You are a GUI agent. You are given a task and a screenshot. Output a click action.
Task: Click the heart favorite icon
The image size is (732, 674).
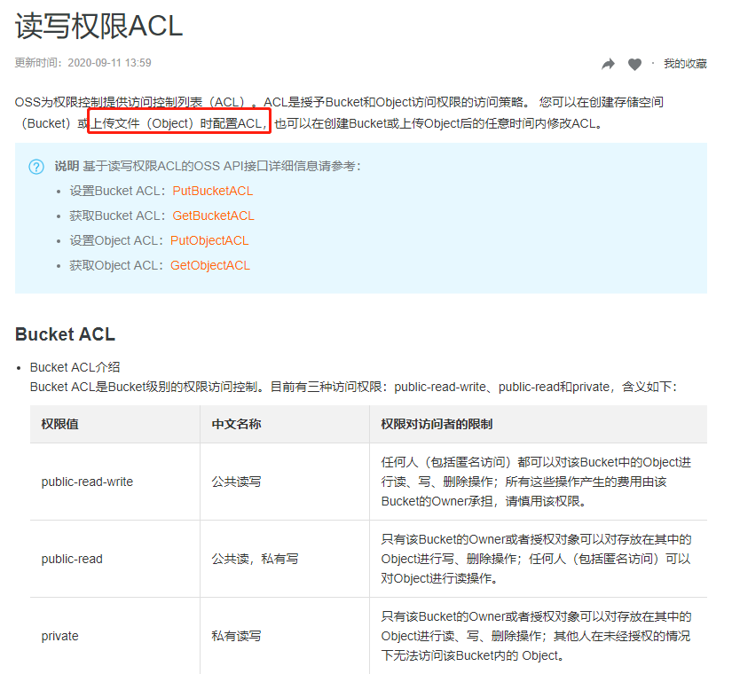tap(634, 64)
